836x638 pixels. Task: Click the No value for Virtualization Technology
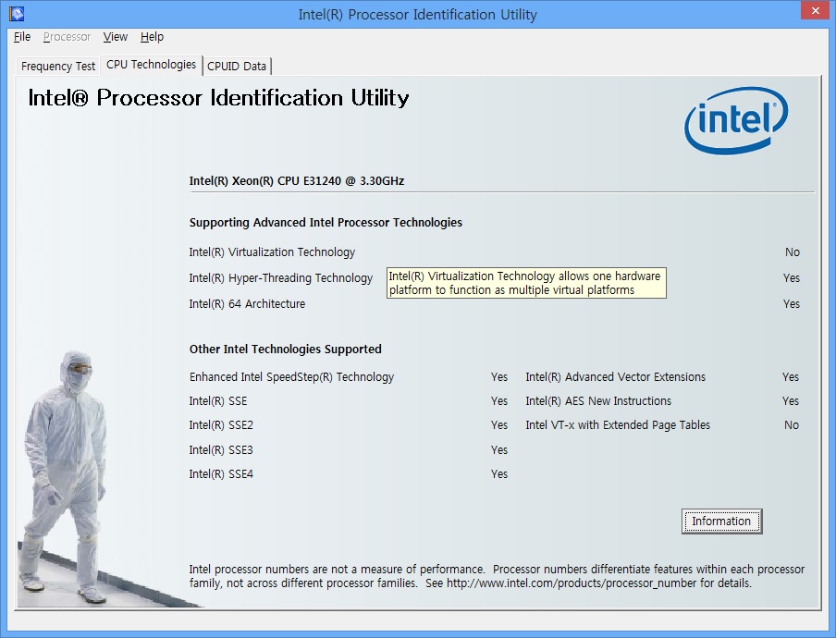[793, 252]
